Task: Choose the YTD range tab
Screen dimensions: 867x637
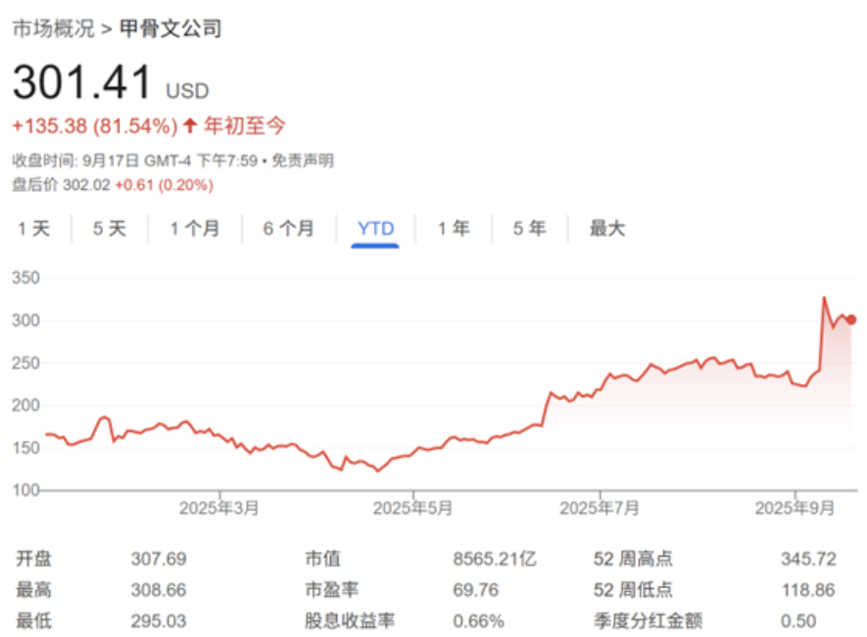Action: [375, 228]
